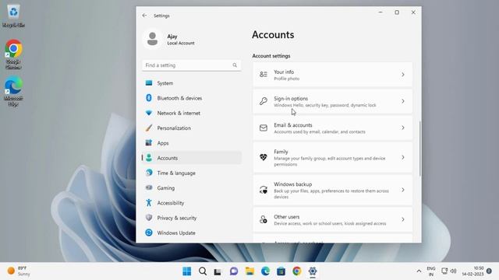Screen dimensions: 499x280
Task: Select Time & language category
Action: (192, 173)
